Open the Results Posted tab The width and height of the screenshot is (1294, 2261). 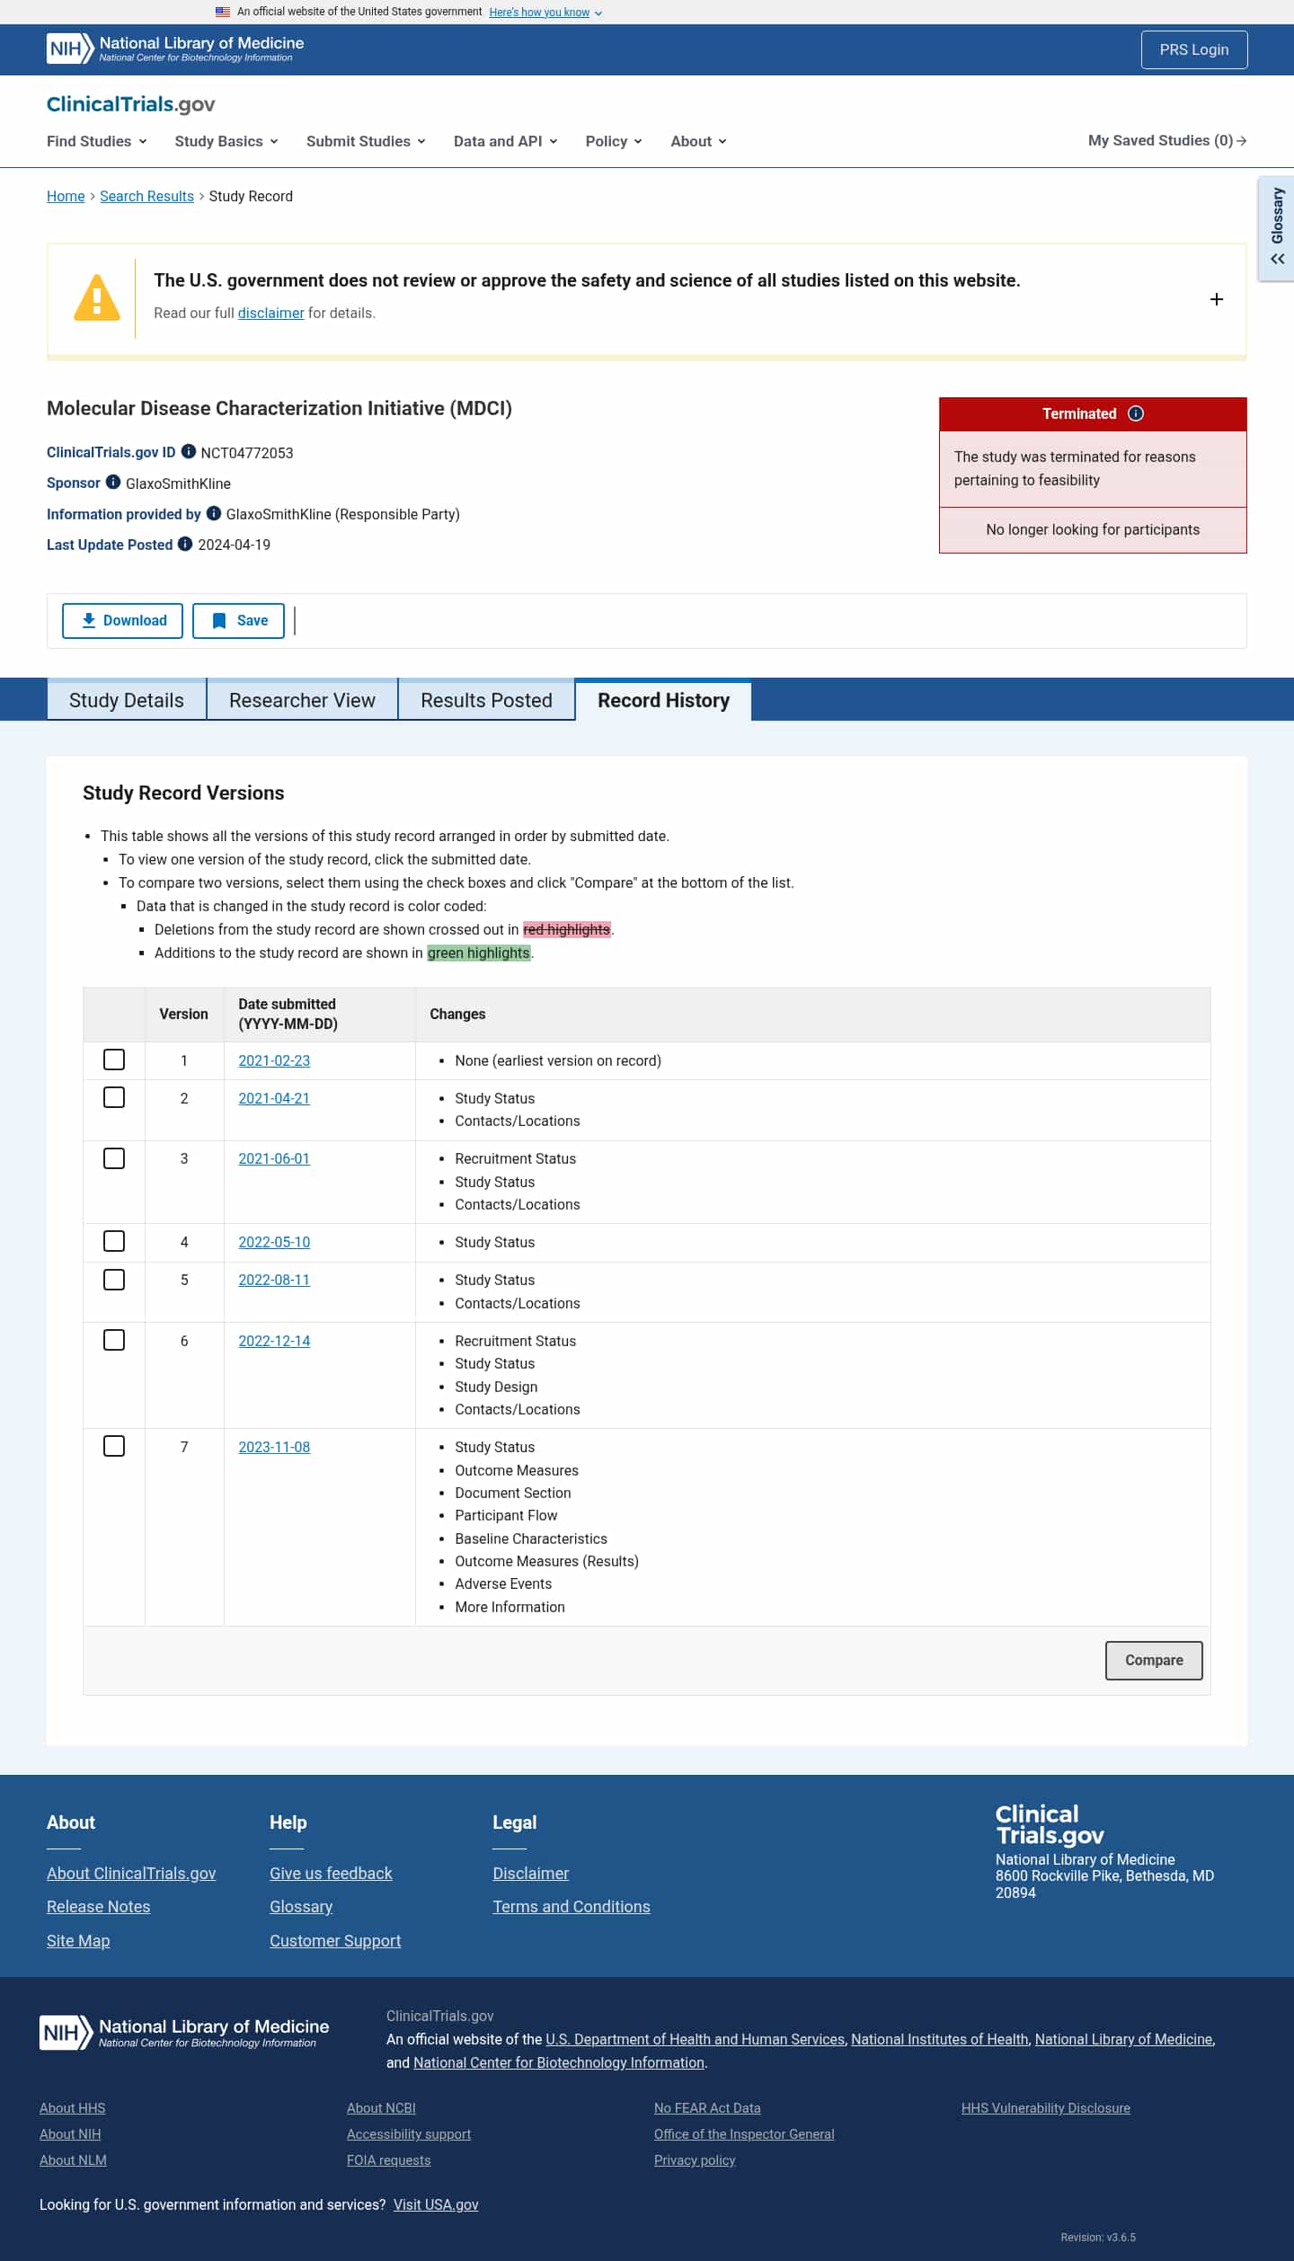tap(486, 700)
